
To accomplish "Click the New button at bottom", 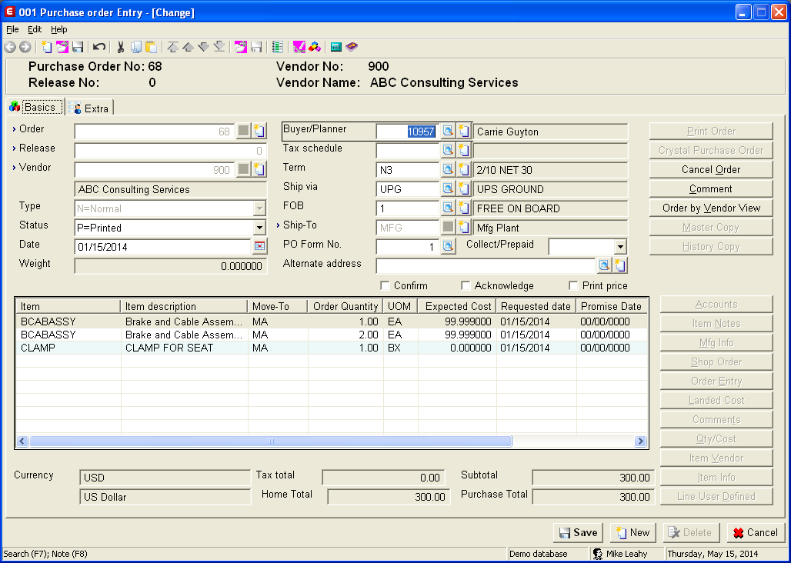I will 632,533.
